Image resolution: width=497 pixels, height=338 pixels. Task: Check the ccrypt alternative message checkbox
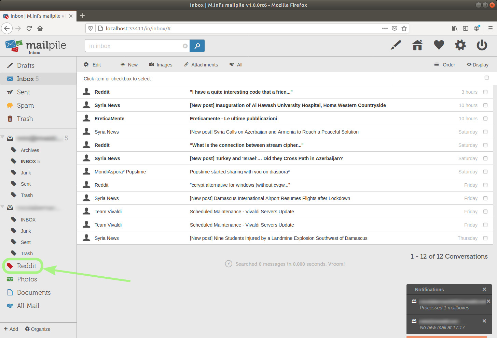coord(485,185)
